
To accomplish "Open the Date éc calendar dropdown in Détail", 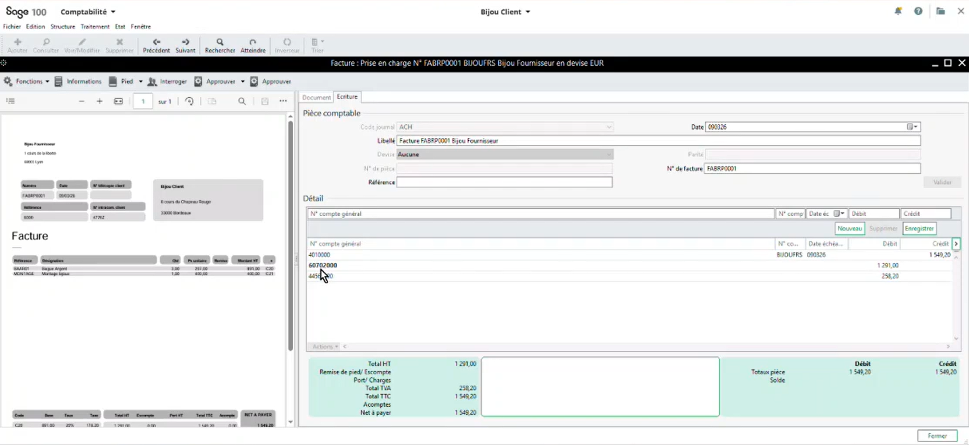I will (x=839, y=213).
